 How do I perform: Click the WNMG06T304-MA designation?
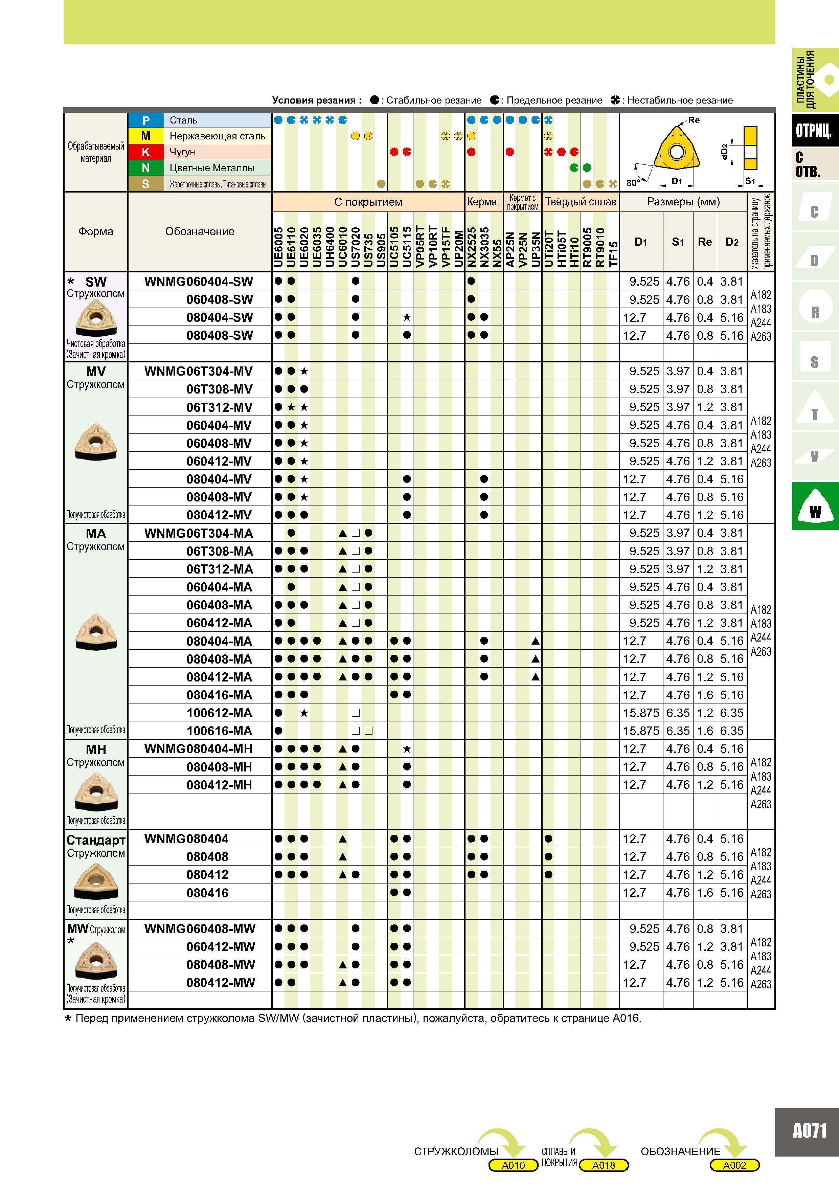click(199, 533)
